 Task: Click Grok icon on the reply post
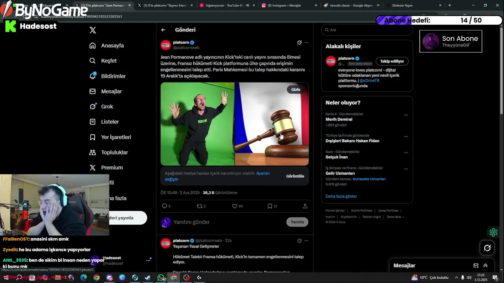(299, 241)
